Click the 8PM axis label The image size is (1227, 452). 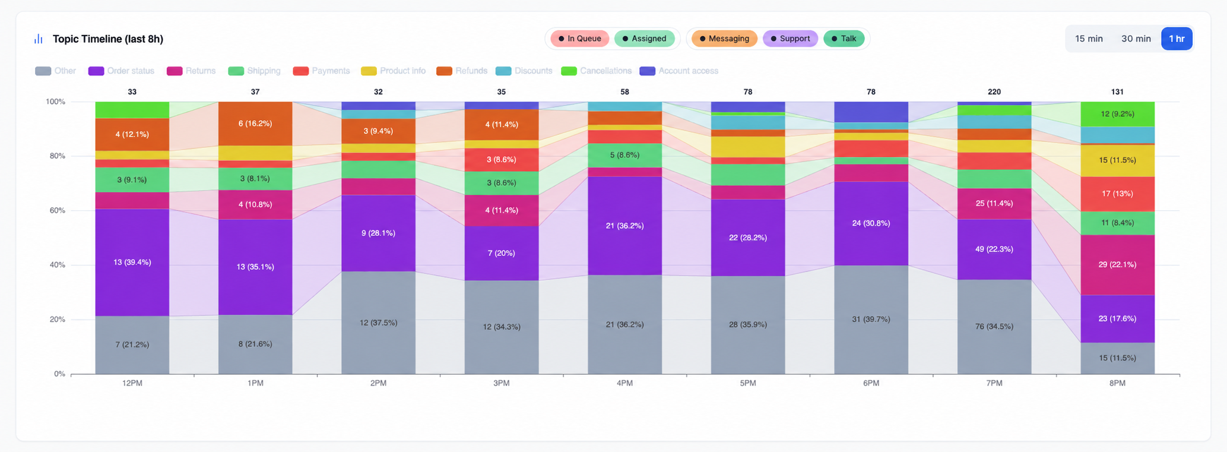1117,383
